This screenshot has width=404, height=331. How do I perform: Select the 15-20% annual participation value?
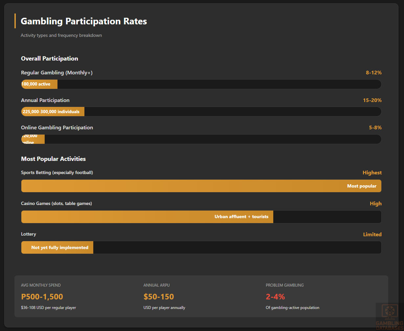(x=372, y=100)
